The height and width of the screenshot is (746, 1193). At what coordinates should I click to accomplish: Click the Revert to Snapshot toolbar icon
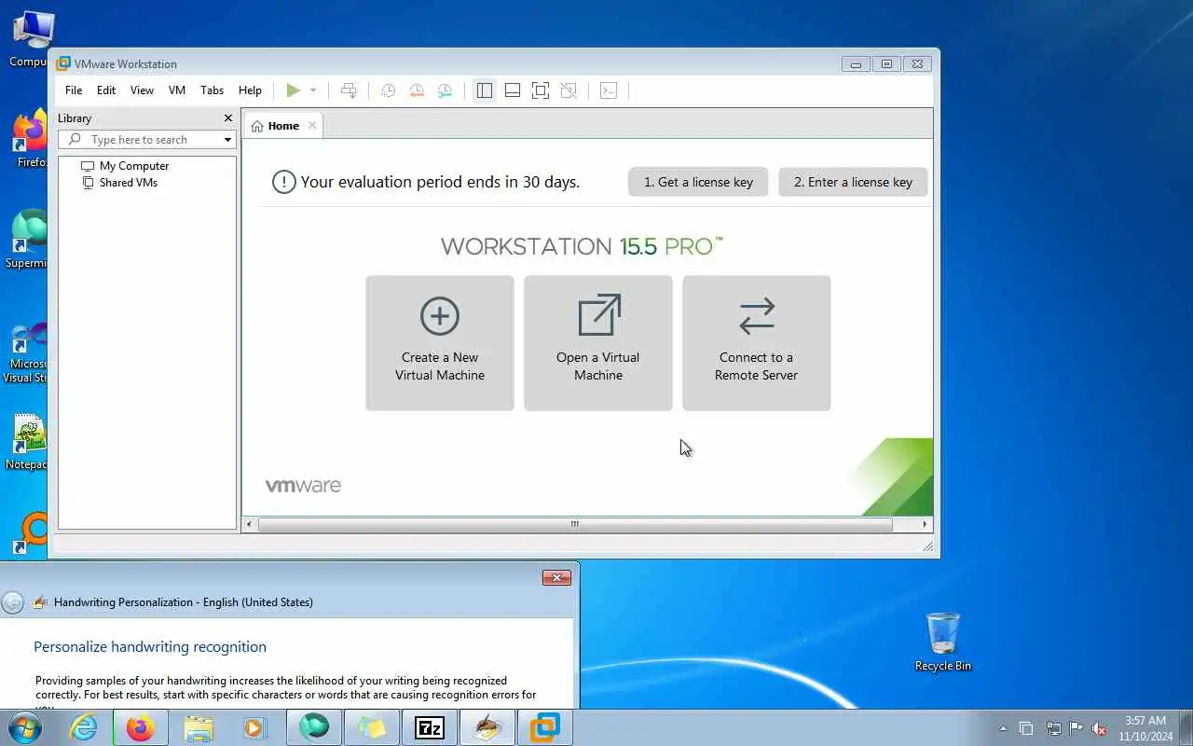click(417, 90)
